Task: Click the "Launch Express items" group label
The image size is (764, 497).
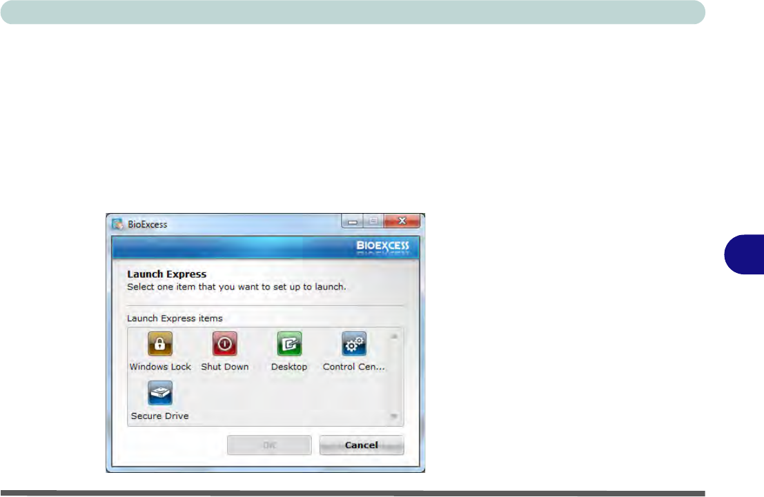Action: pos(175,318)
